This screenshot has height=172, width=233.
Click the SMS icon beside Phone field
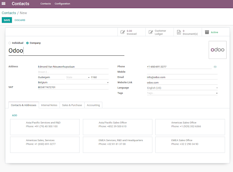click(215, 67)
